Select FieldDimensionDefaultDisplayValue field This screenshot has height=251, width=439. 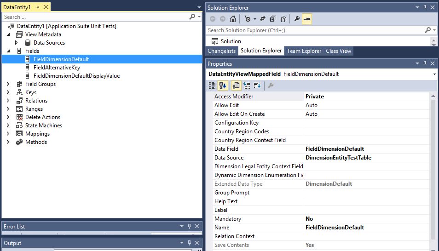point(76,76)
